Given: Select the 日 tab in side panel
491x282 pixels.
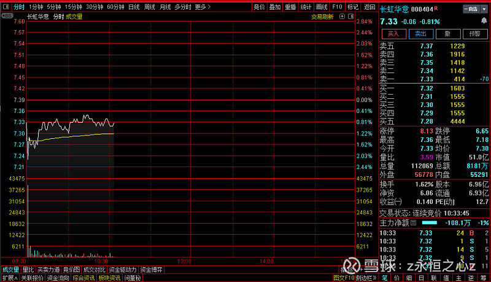Looking at the screenshot, I should [x=422, y=278].
